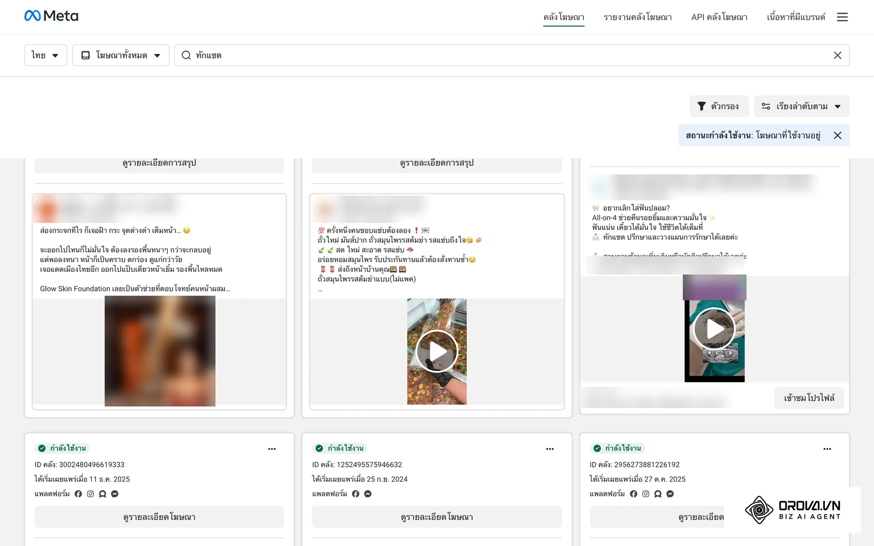This screenshot has height=546, width=874.
Task: Open the เรียงลำดับตาม sort dropdown
Action: click(x=801, y=106)
